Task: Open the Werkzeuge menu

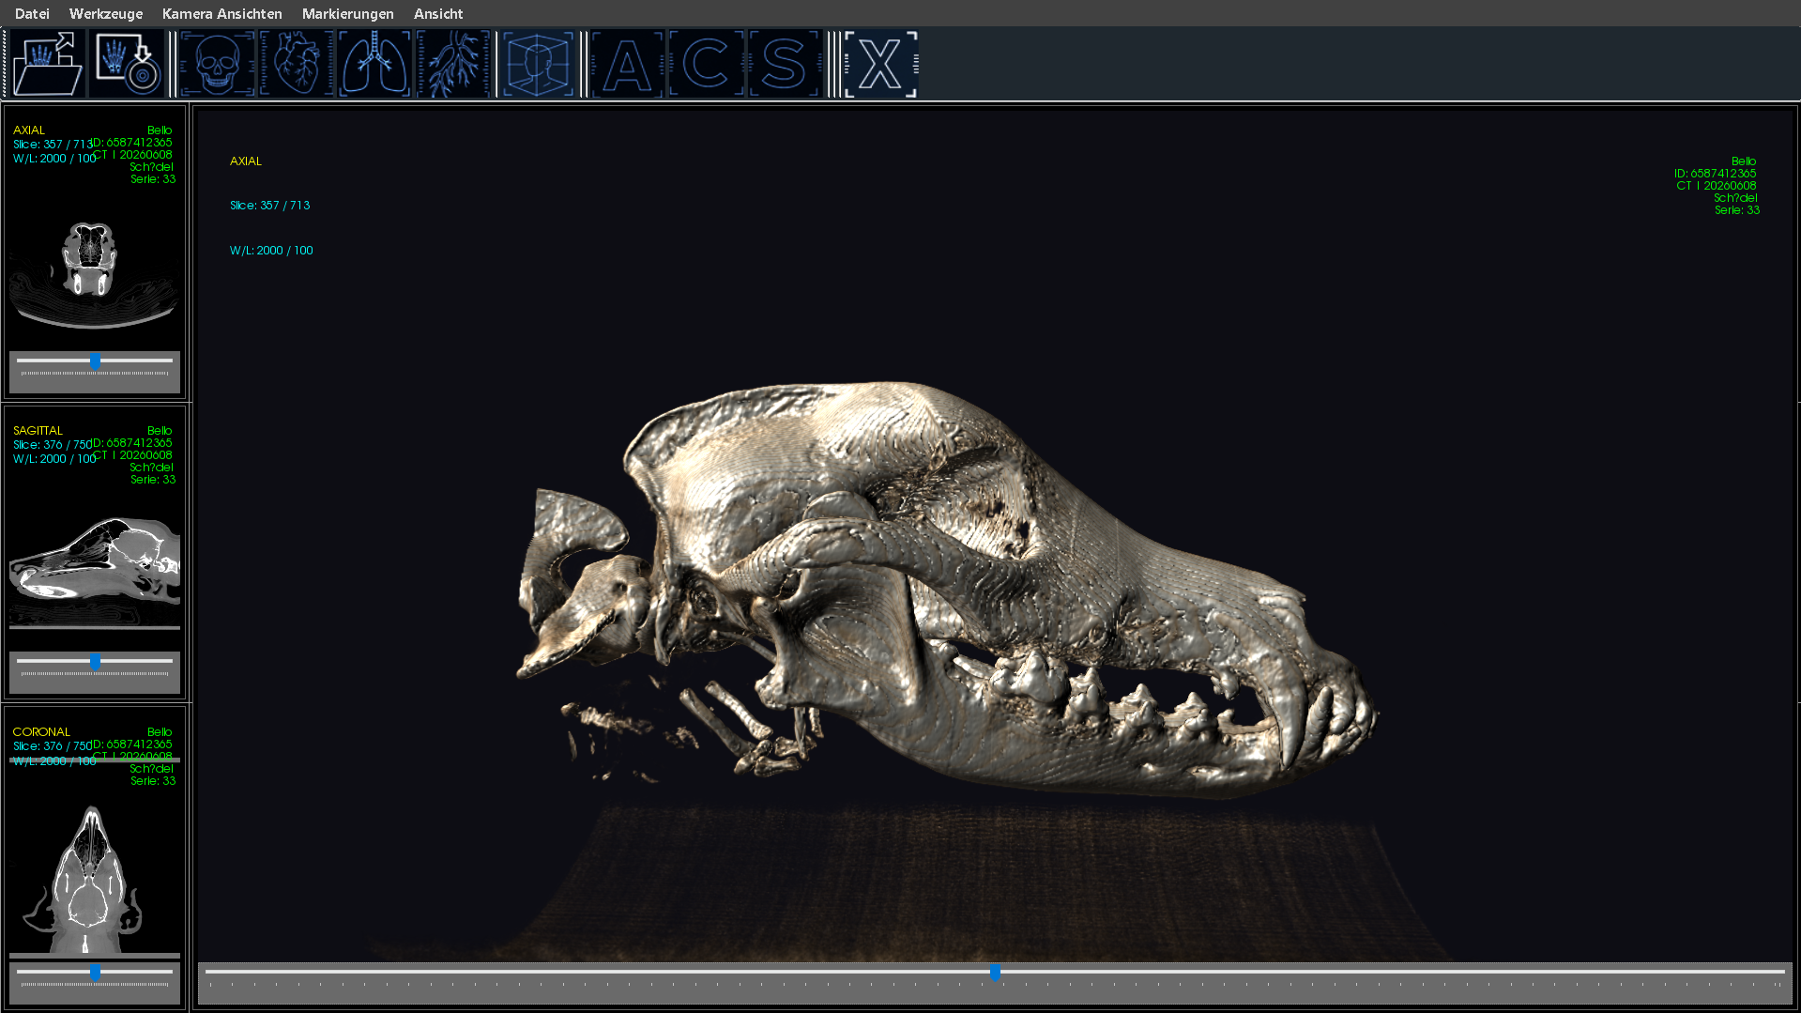Action: coord(106,14)
